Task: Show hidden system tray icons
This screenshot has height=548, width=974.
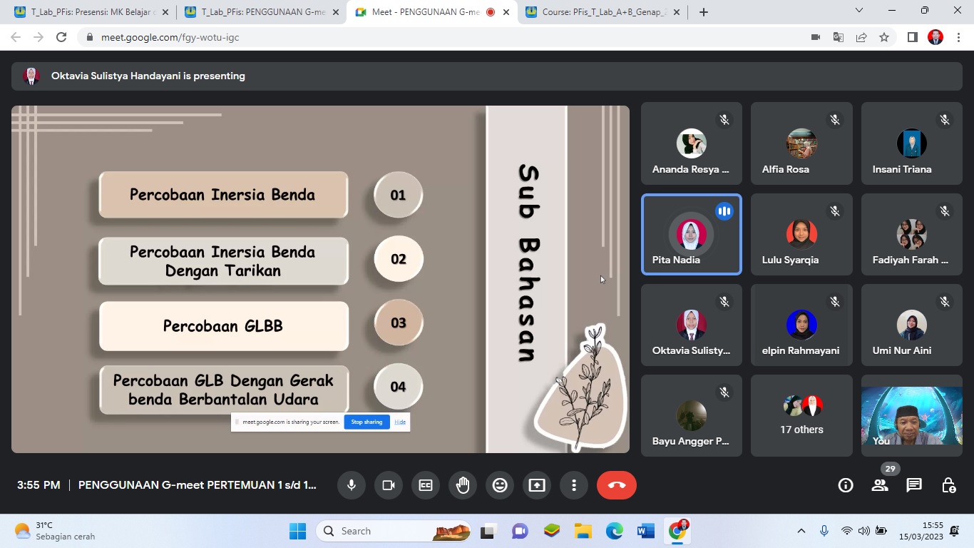Action: (801, 531)
